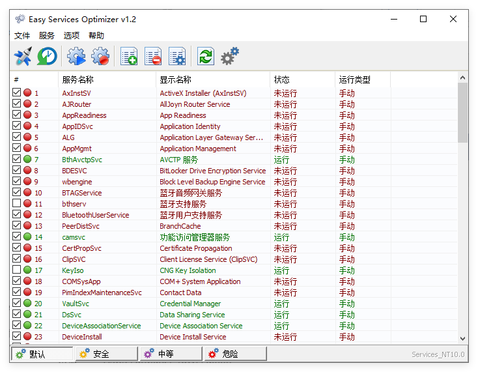The image size is (478, 372).
Task: Select the Application Identity display name
Action: click(x=190, y=126)
